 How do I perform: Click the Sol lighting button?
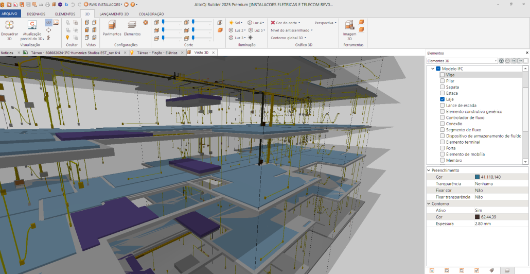(x=236, y=23)
